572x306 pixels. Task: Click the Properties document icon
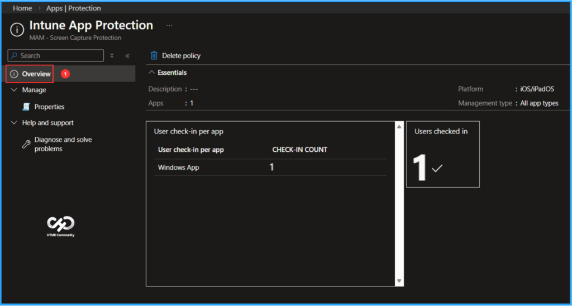click(26, 107)
